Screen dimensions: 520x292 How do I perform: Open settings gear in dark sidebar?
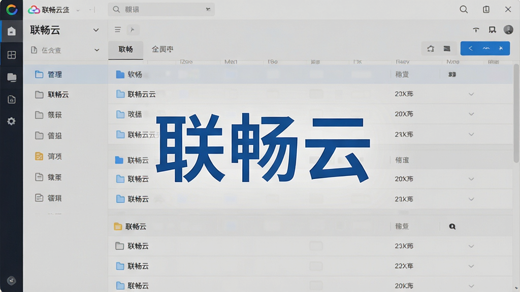(11, 121)
